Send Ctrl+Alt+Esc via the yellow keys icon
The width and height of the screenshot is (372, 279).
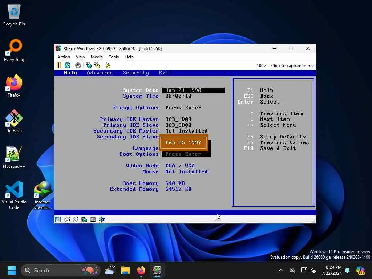[x=97, y=65]
